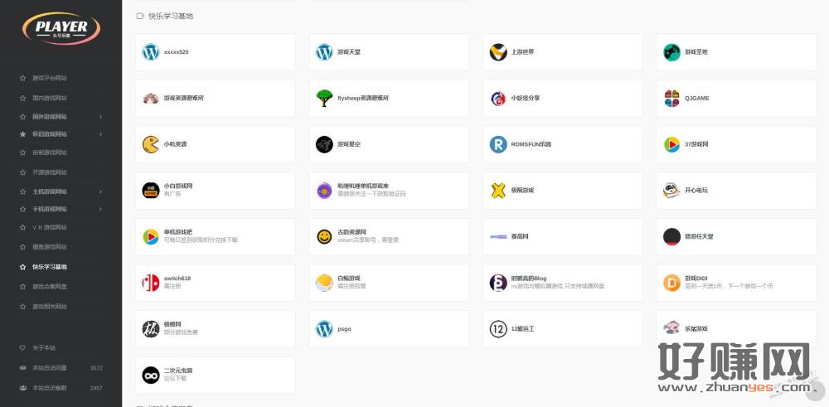Click the 游戏圣地 gamepad icon
This screenshot has height=407, width=829.
(671, 52)
